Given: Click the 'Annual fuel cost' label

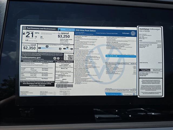Looking at the screenshot, I should (29, 45).
